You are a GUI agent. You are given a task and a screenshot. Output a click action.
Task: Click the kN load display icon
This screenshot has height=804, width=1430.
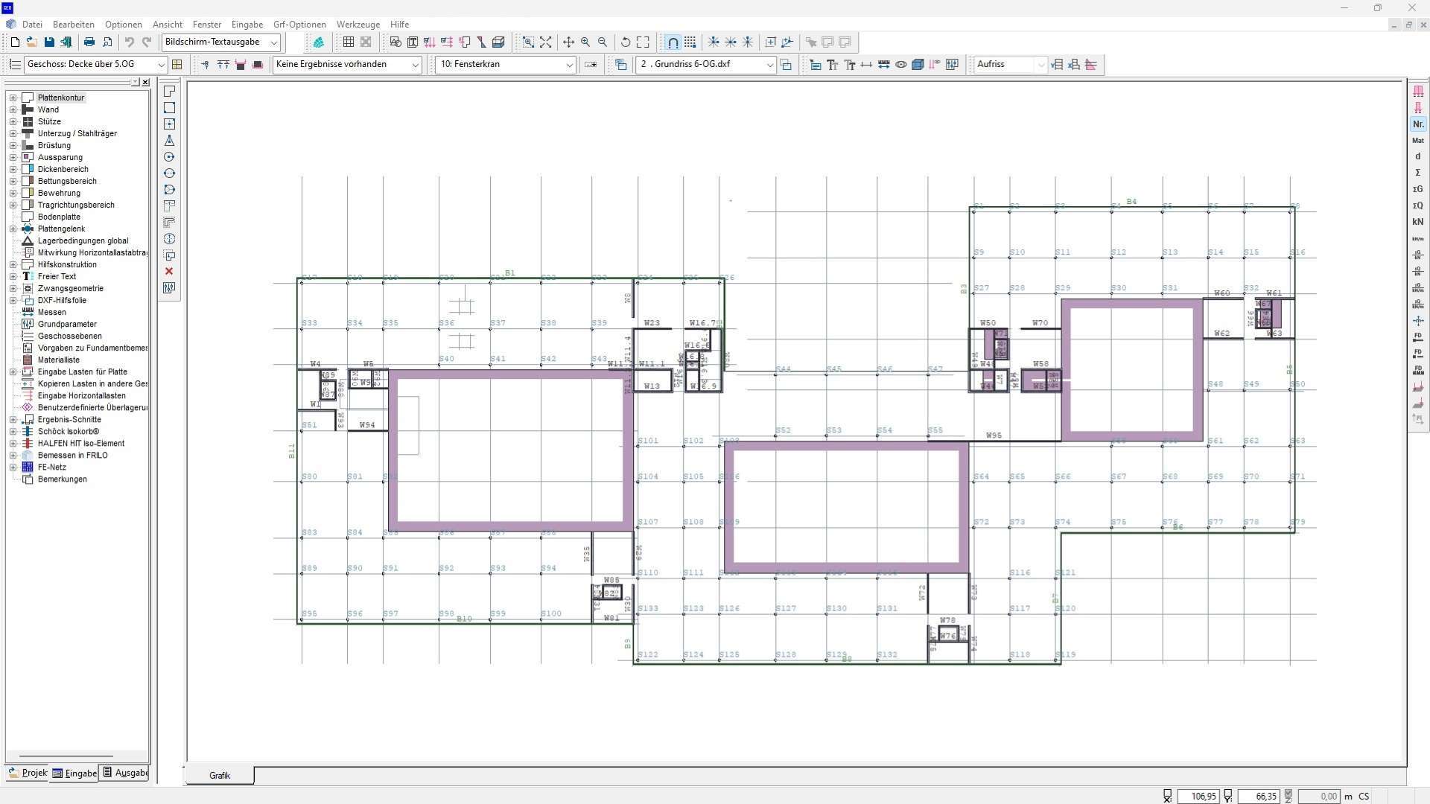click(x=1417, y=222)
